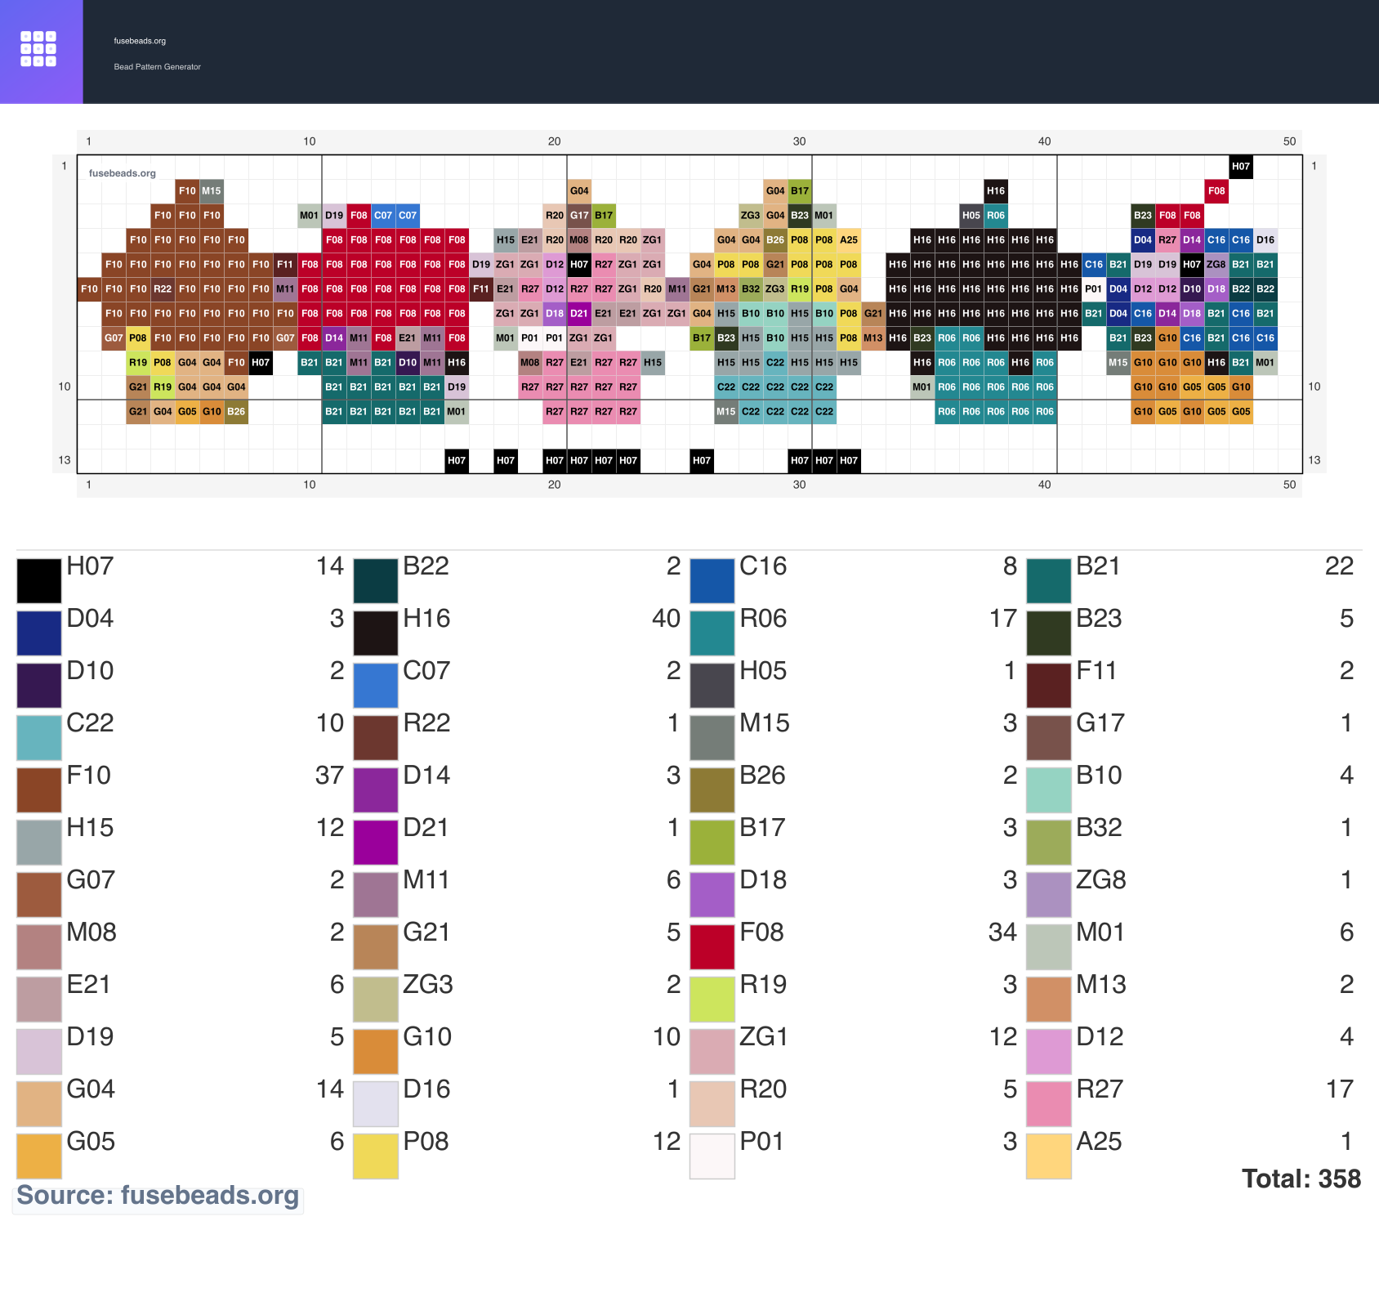Select the R27 pink legend swatch
Image resolution: width=1379 pixels, height=1315 pixels.
pos(1049,1104)
